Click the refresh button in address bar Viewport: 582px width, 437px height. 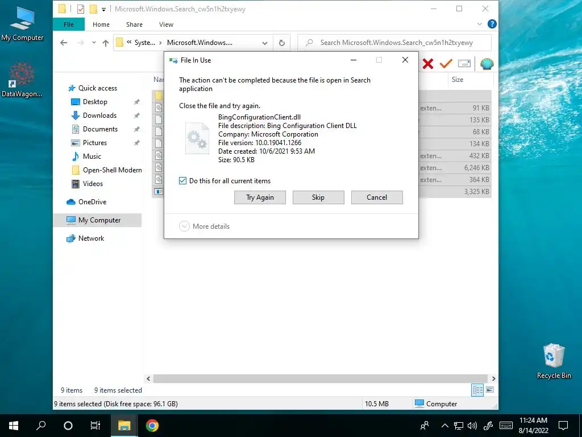(x=282, y=43)
